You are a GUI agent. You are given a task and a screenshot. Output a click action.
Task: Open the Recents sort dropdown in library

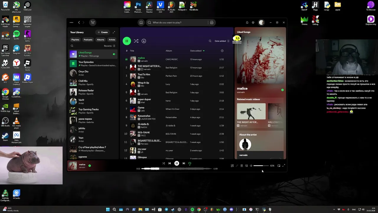pyautogui.click(x=110, y=46)
